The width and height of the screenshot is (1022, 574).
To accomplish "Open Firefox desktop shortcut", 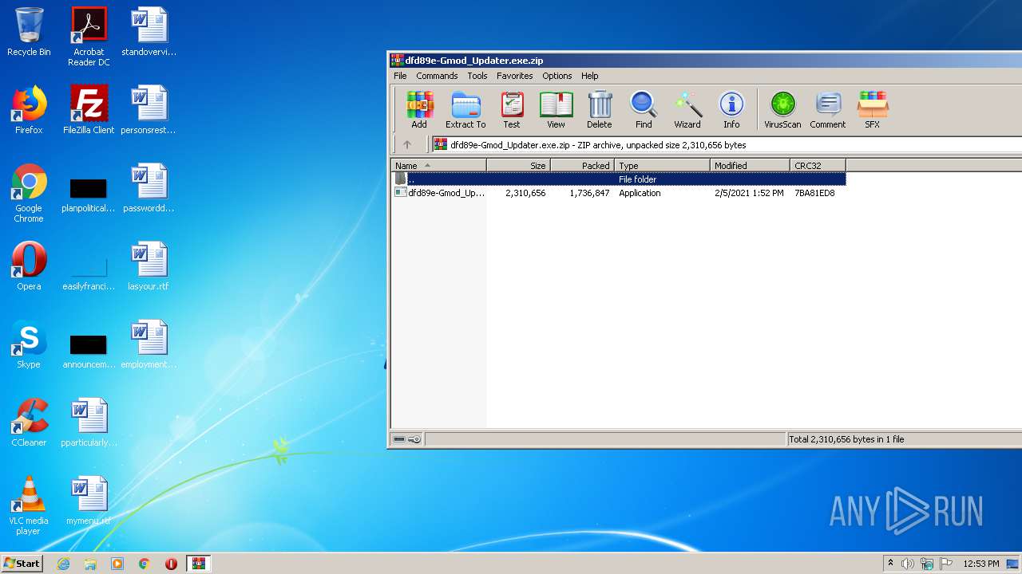I will click(x=29, y=110).
